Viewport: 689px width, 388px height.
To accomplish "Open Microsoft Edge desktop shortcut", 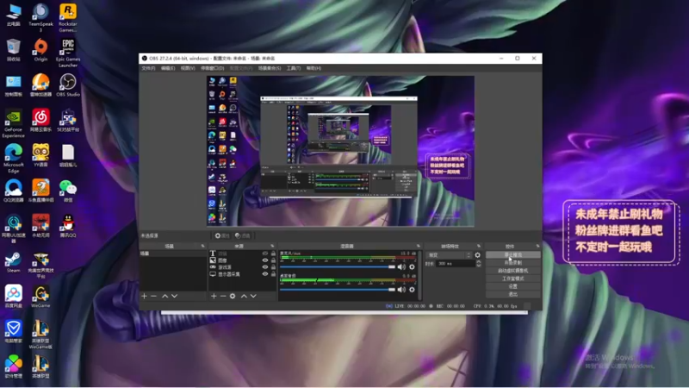I will pos(13,159).
